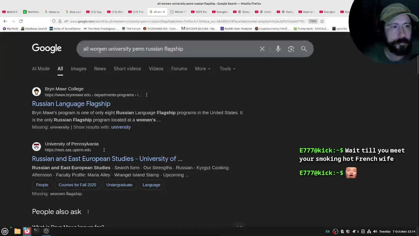Expand the More search filters dropdown
Screen dimensions: 419x236
203,69
